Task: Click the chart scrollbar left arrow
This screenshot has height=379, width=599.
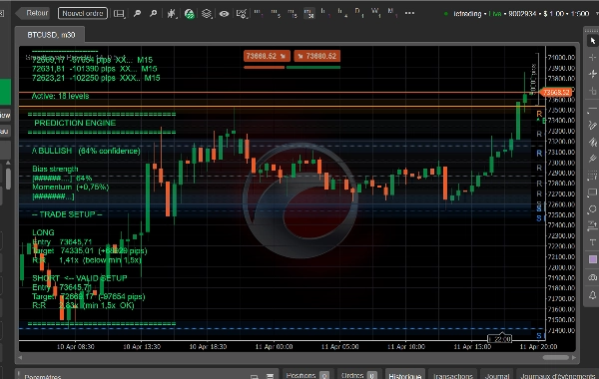Action: (x=20, y=358)
